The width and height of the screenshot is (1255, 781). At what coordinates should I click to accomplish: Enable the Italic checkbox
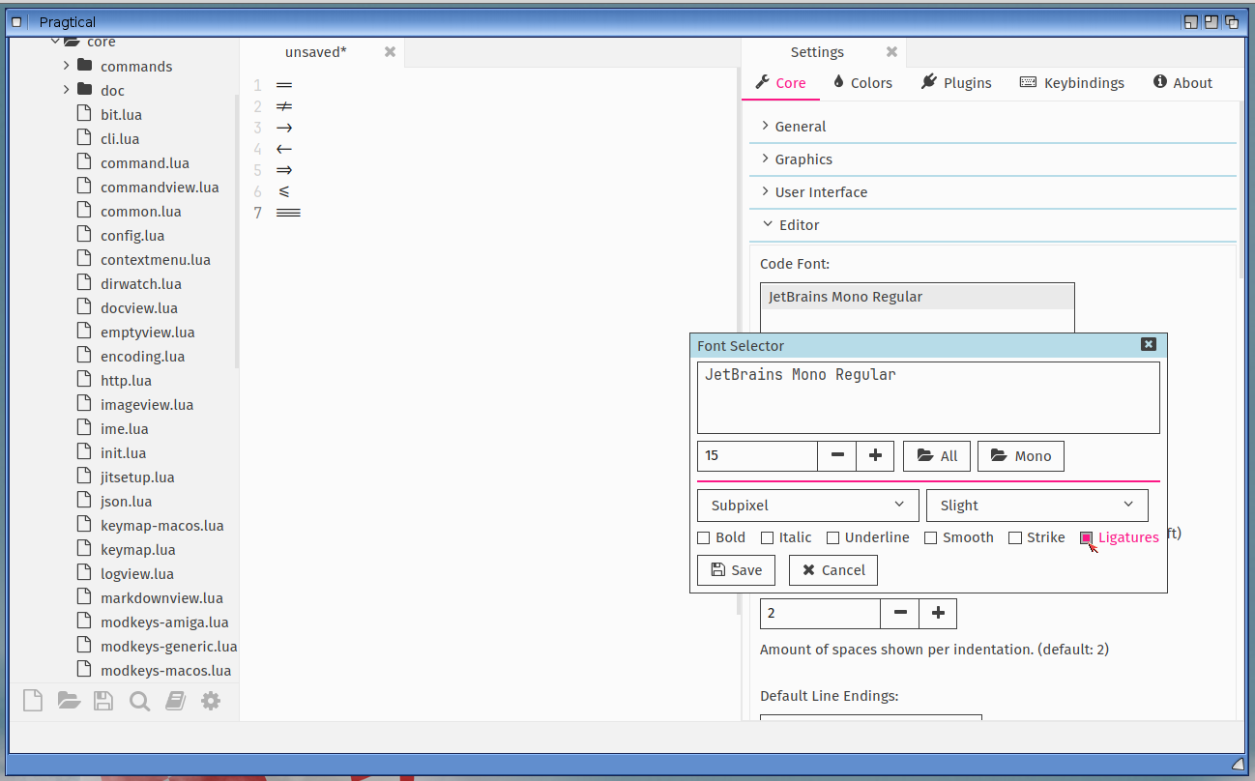768,537
